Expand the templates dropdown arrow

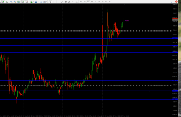[46, 2]
